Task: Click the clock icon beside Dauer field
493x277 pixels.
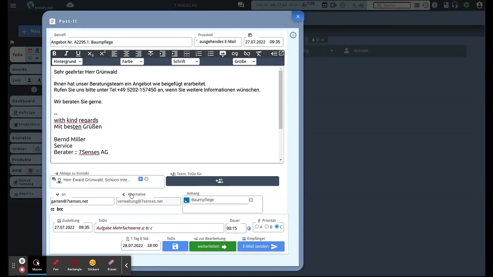Action: pos(249,228)
